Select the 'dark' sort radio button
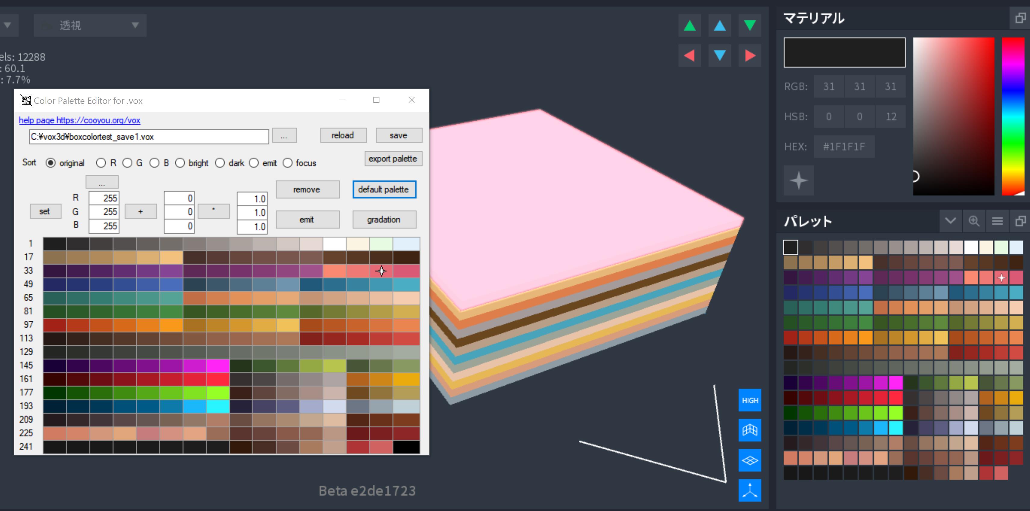The image size is (1030, 511). pyautogui.click(x=220, y=163)
